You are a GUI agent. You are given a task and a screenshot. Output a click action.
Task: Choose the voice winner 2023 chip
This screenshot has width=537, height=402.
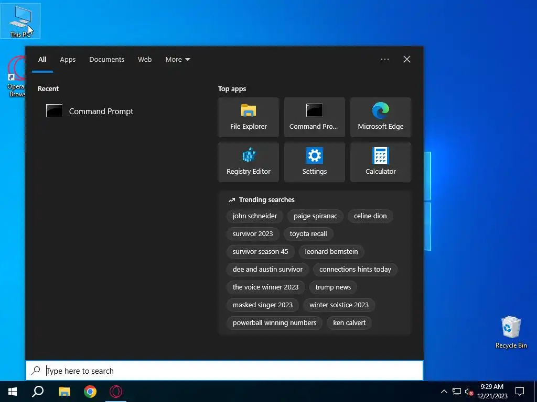265,287
